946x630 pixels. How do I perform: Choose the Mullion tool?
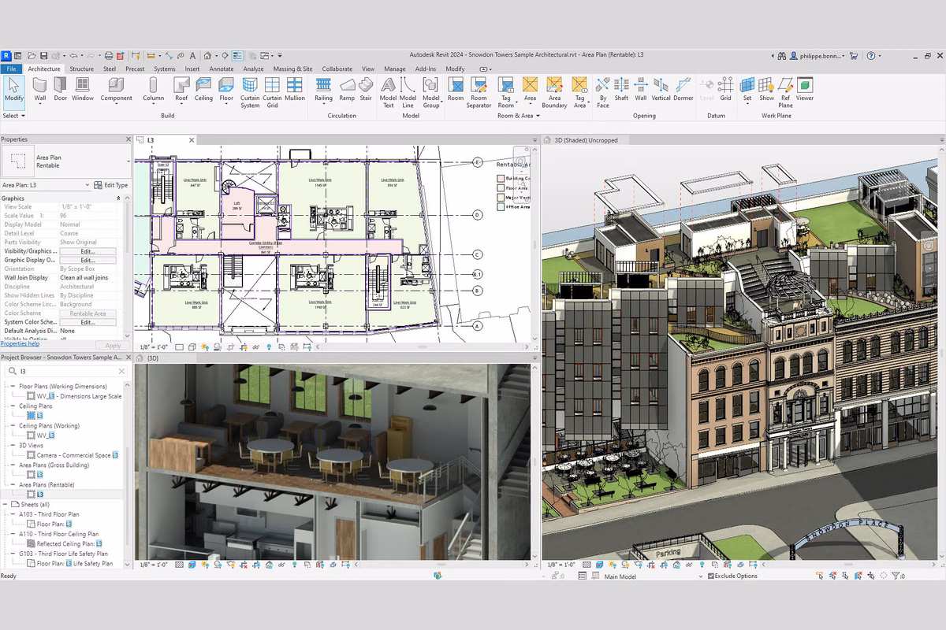[x=295, y=89]
